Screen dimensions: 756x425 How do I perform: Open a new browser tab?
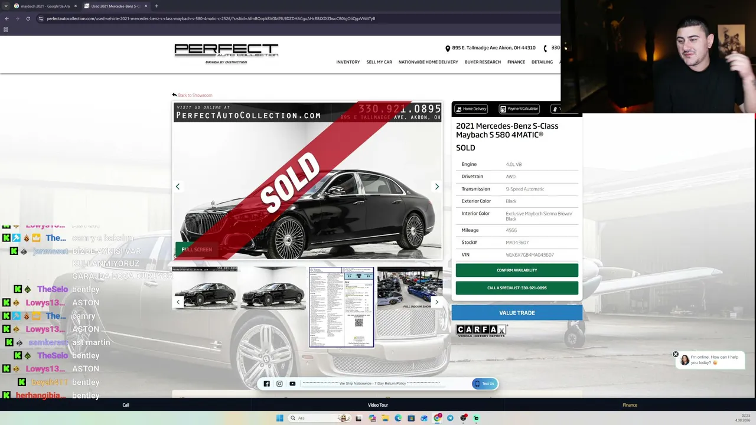point(156,6)
